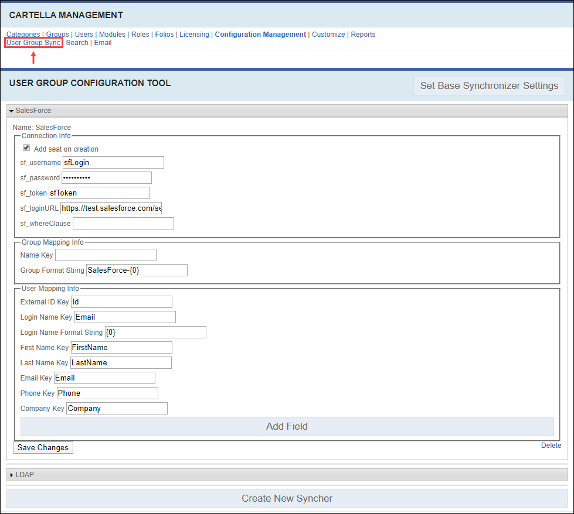The height and width of the screenshot is (514, 574).
Task: Click the Add Field button
Action: point(287,427)
